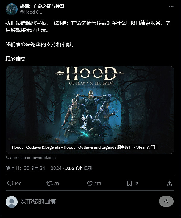Click the 106 replies count
The height and width of the screenshot is (218, 181).
coord(18,183)
